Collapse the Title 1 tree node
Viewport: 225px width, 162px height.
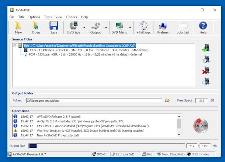coord(15,46)
